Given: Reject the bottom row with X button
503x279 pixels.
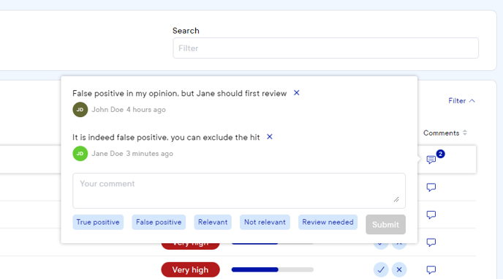Looking at the screenshot, I should [x=399, y=269].
